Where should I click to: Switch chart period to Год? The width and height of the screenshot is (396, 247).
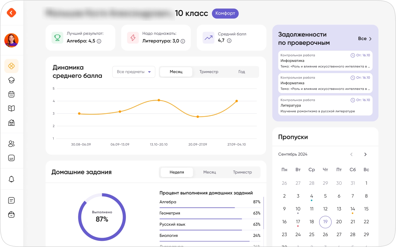[x=242, y=72]
